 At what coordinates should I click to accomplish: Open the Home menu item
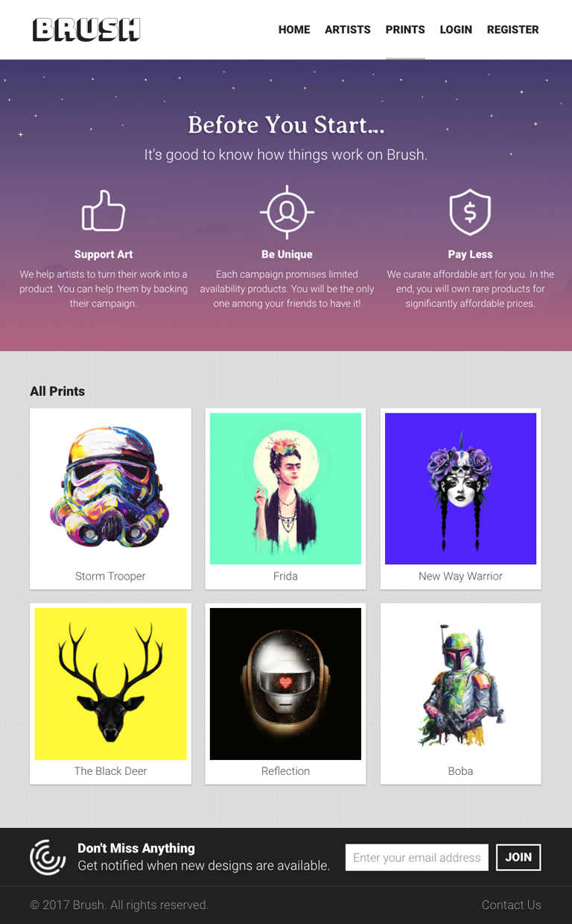[294, 30]
